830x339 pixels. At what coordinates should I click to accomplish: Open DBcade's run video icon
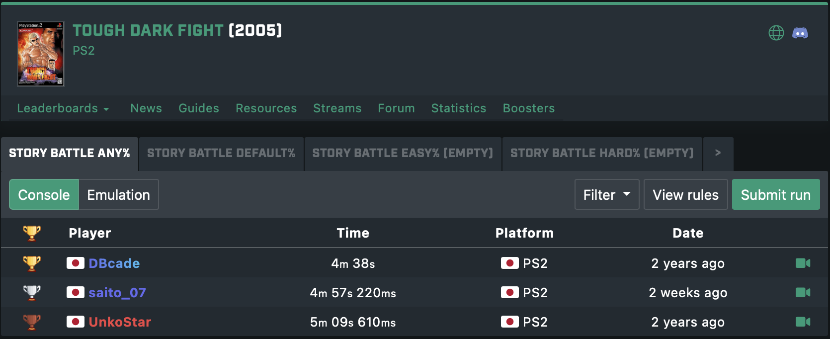(803, 263)
